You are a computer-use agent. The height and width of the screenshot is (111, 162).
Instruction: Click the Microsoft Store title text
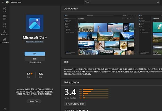click(x=16, y=2)
